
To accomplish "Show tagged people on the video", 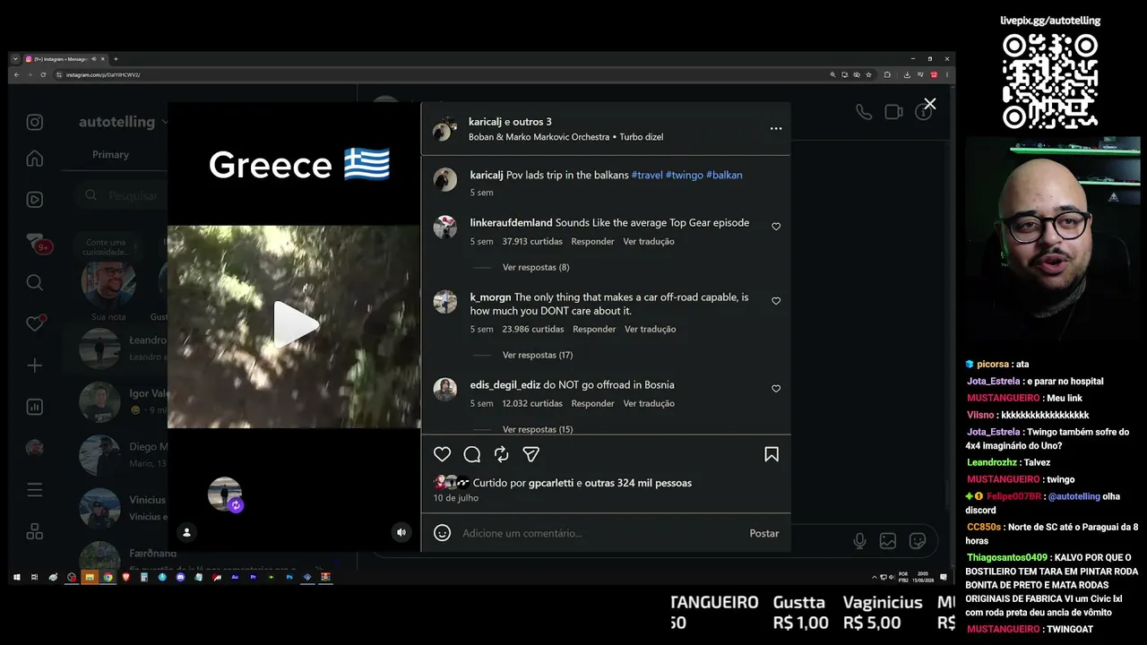I will [186, 532].
